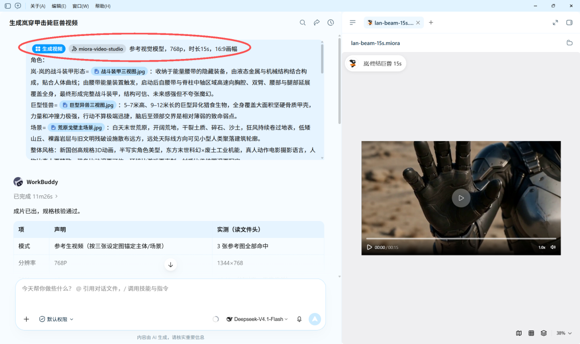Click the WorkBuddy avatar
The width and height of the screenshot is (580, 344).
pyautogui.click(x=18, y=182)
